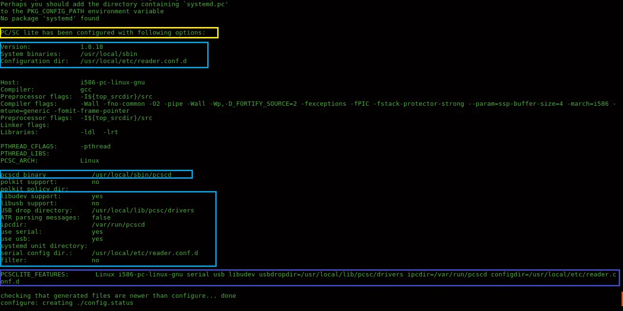623x311 pixels.
Task: Click the 'configure: creating ./config.status' line
Action: pyautogui.click(x=67, y=303)
